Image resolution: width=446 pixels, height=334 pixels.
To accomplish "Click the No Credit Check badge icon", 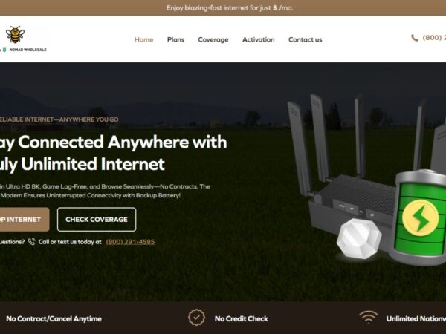I will [x=196, y=318].
